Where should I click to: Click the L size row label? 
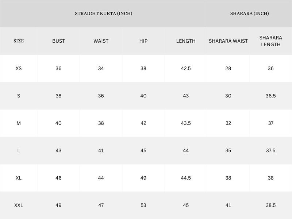[19, 150]
